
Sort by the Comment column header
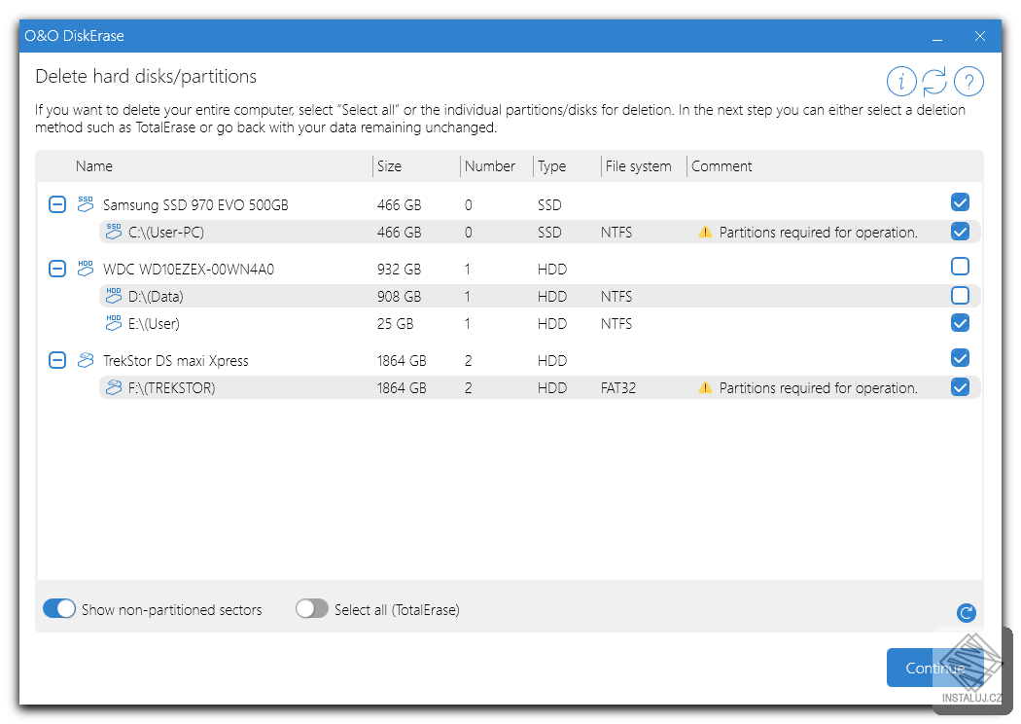tap(722, 166)
